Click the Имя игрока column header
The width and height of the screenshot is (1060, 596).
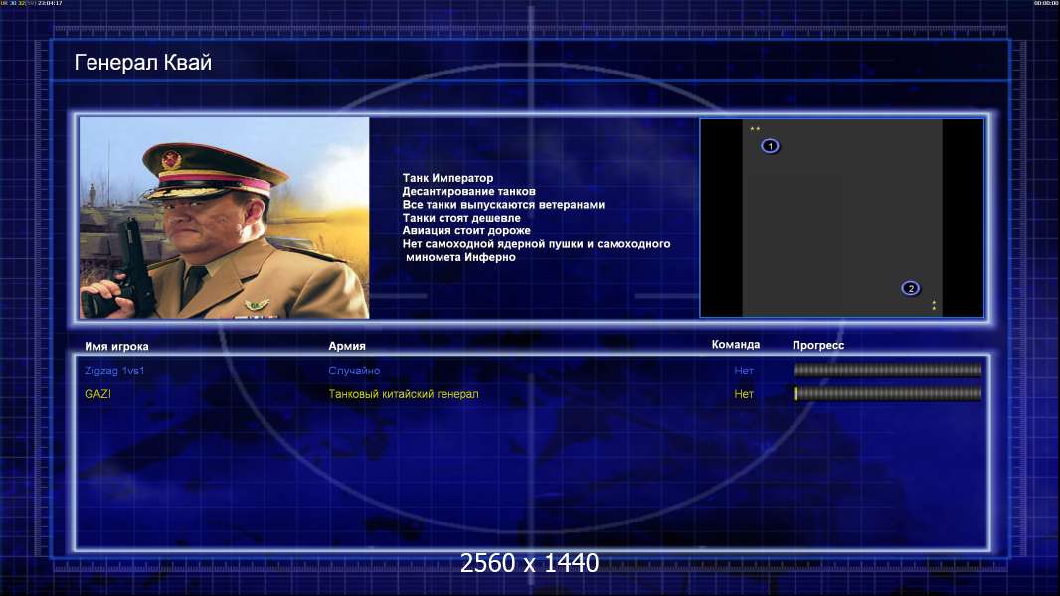point(117,346)
